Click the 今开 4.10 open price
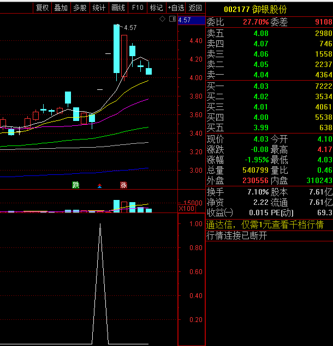This screenshot has height=346, width=333. tap(325, 139)
